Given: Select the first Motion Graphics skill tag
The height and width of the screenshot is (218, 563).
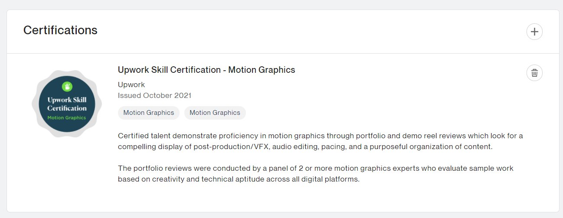Looking at the screenshot, I should [149, 113].
